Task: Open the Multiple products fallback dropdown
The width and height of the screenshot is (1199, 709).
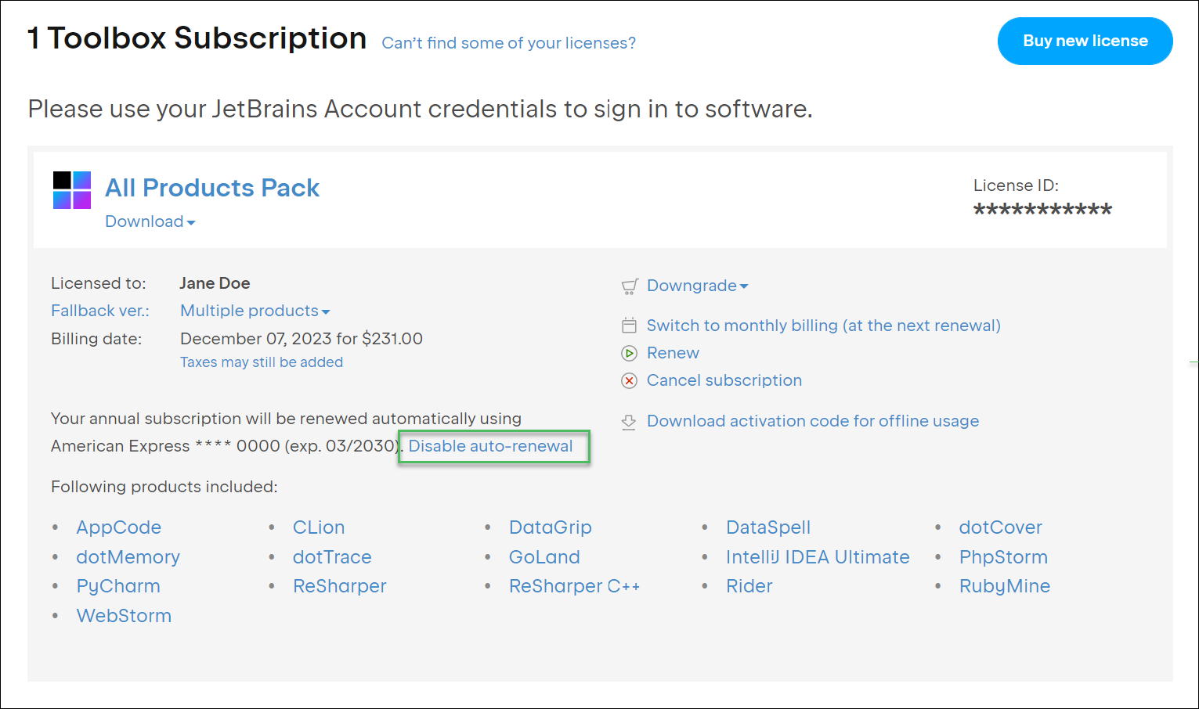Action: (255, 311)
